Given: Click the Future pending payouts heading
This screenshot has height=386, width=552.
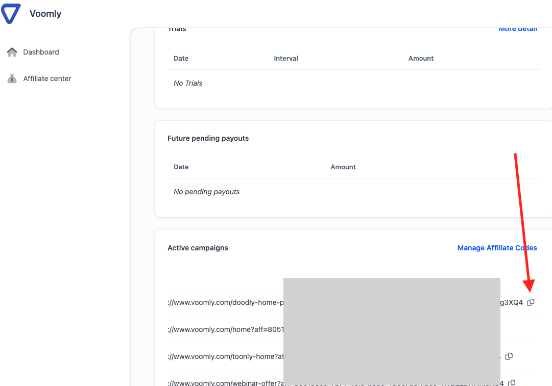Looking at the screenshot, I should 208,138.
